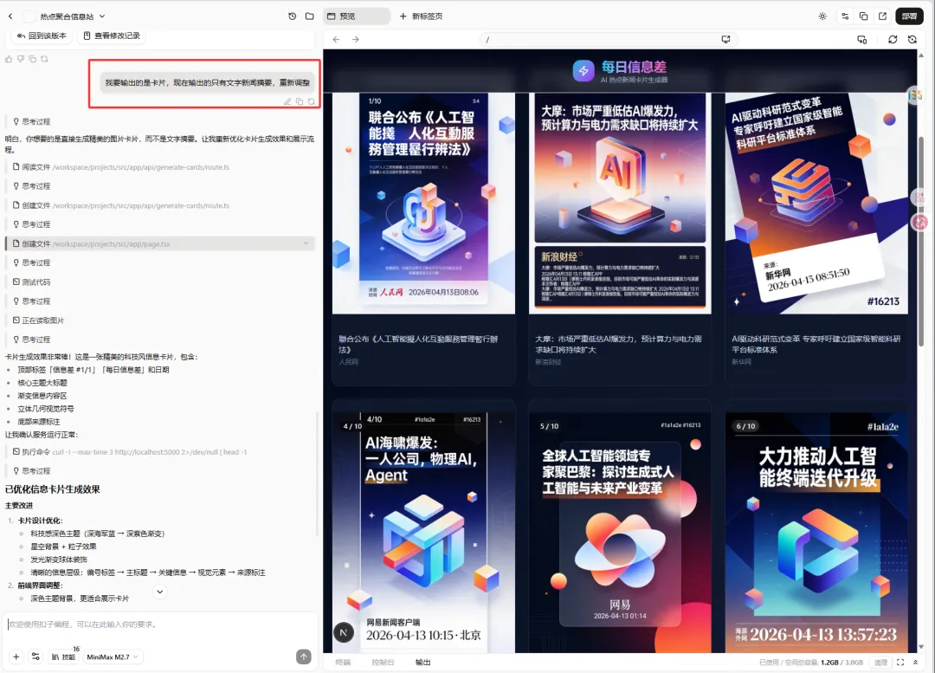Open the AI海啸爆发 card image
Screen dimensions: 935x673
(x=423, y=532)
